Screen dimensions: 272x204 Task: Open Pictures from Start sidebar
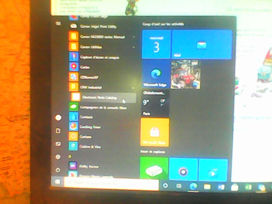click(x=58, y=144)
